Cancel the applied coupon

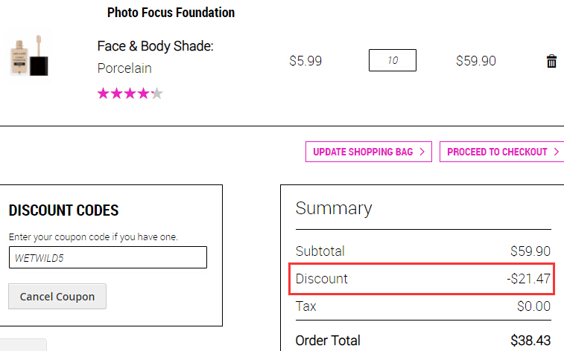coord(57,297)
